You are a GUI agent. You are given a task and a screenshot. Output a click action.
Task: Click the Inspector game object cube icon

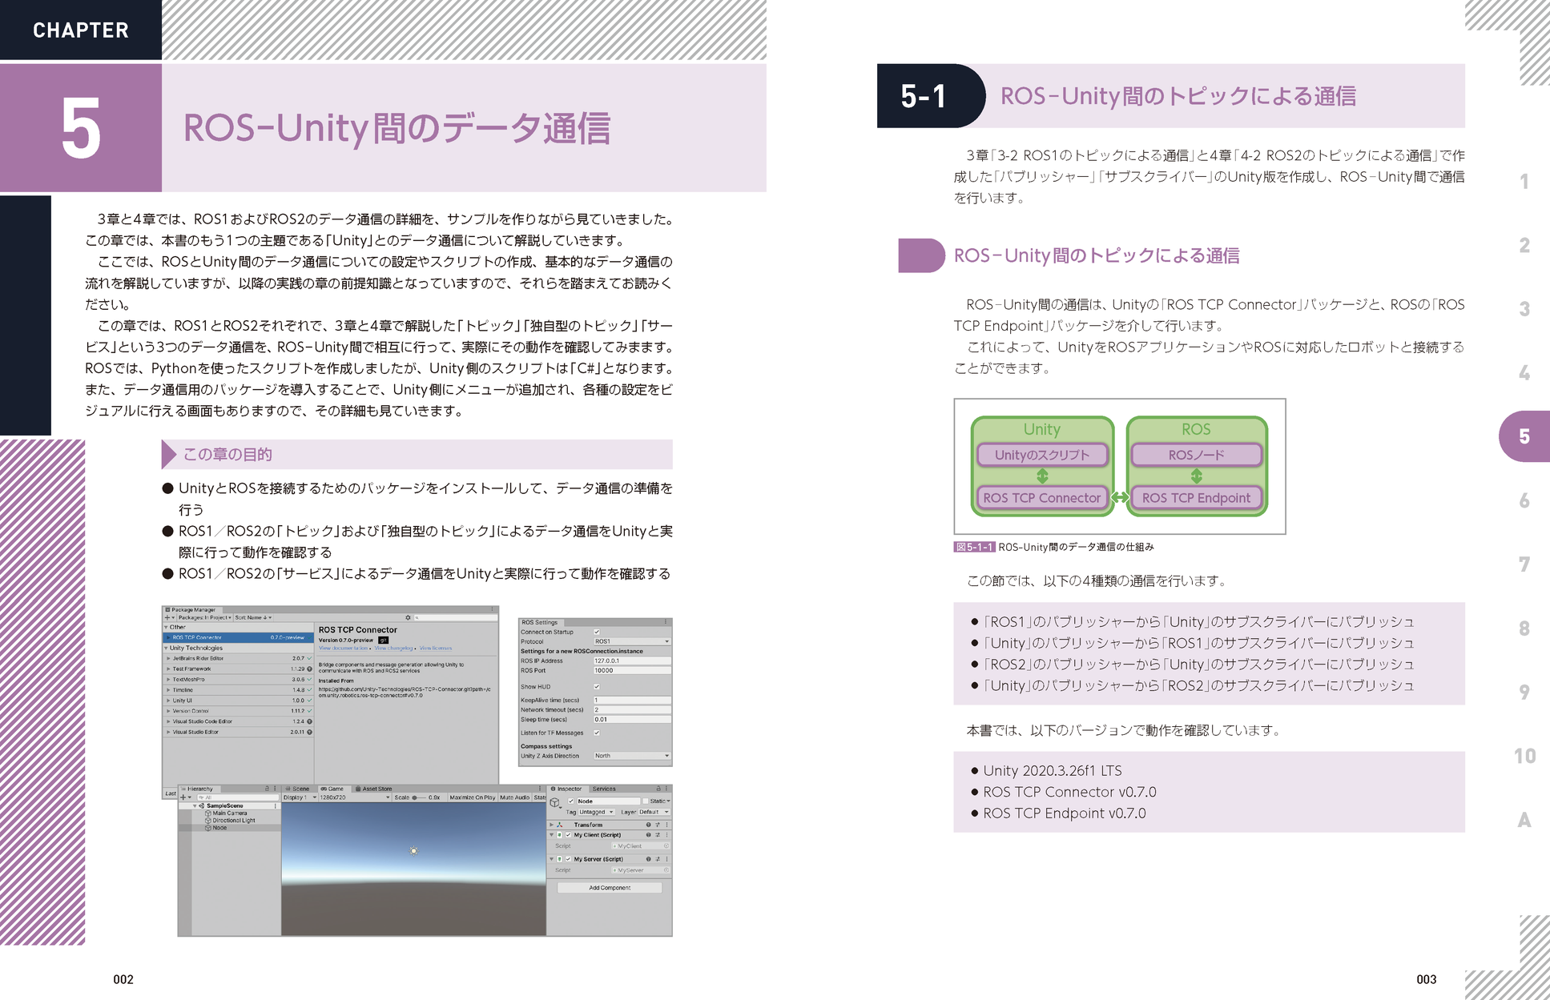tap(555, 802)
